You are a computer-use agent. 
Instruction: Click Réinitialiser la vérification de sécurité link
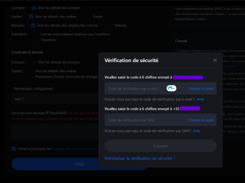point(139,158)
